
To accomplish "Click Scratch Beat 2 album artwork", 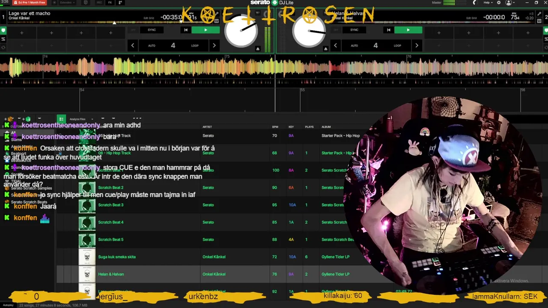I will point(87,188).
